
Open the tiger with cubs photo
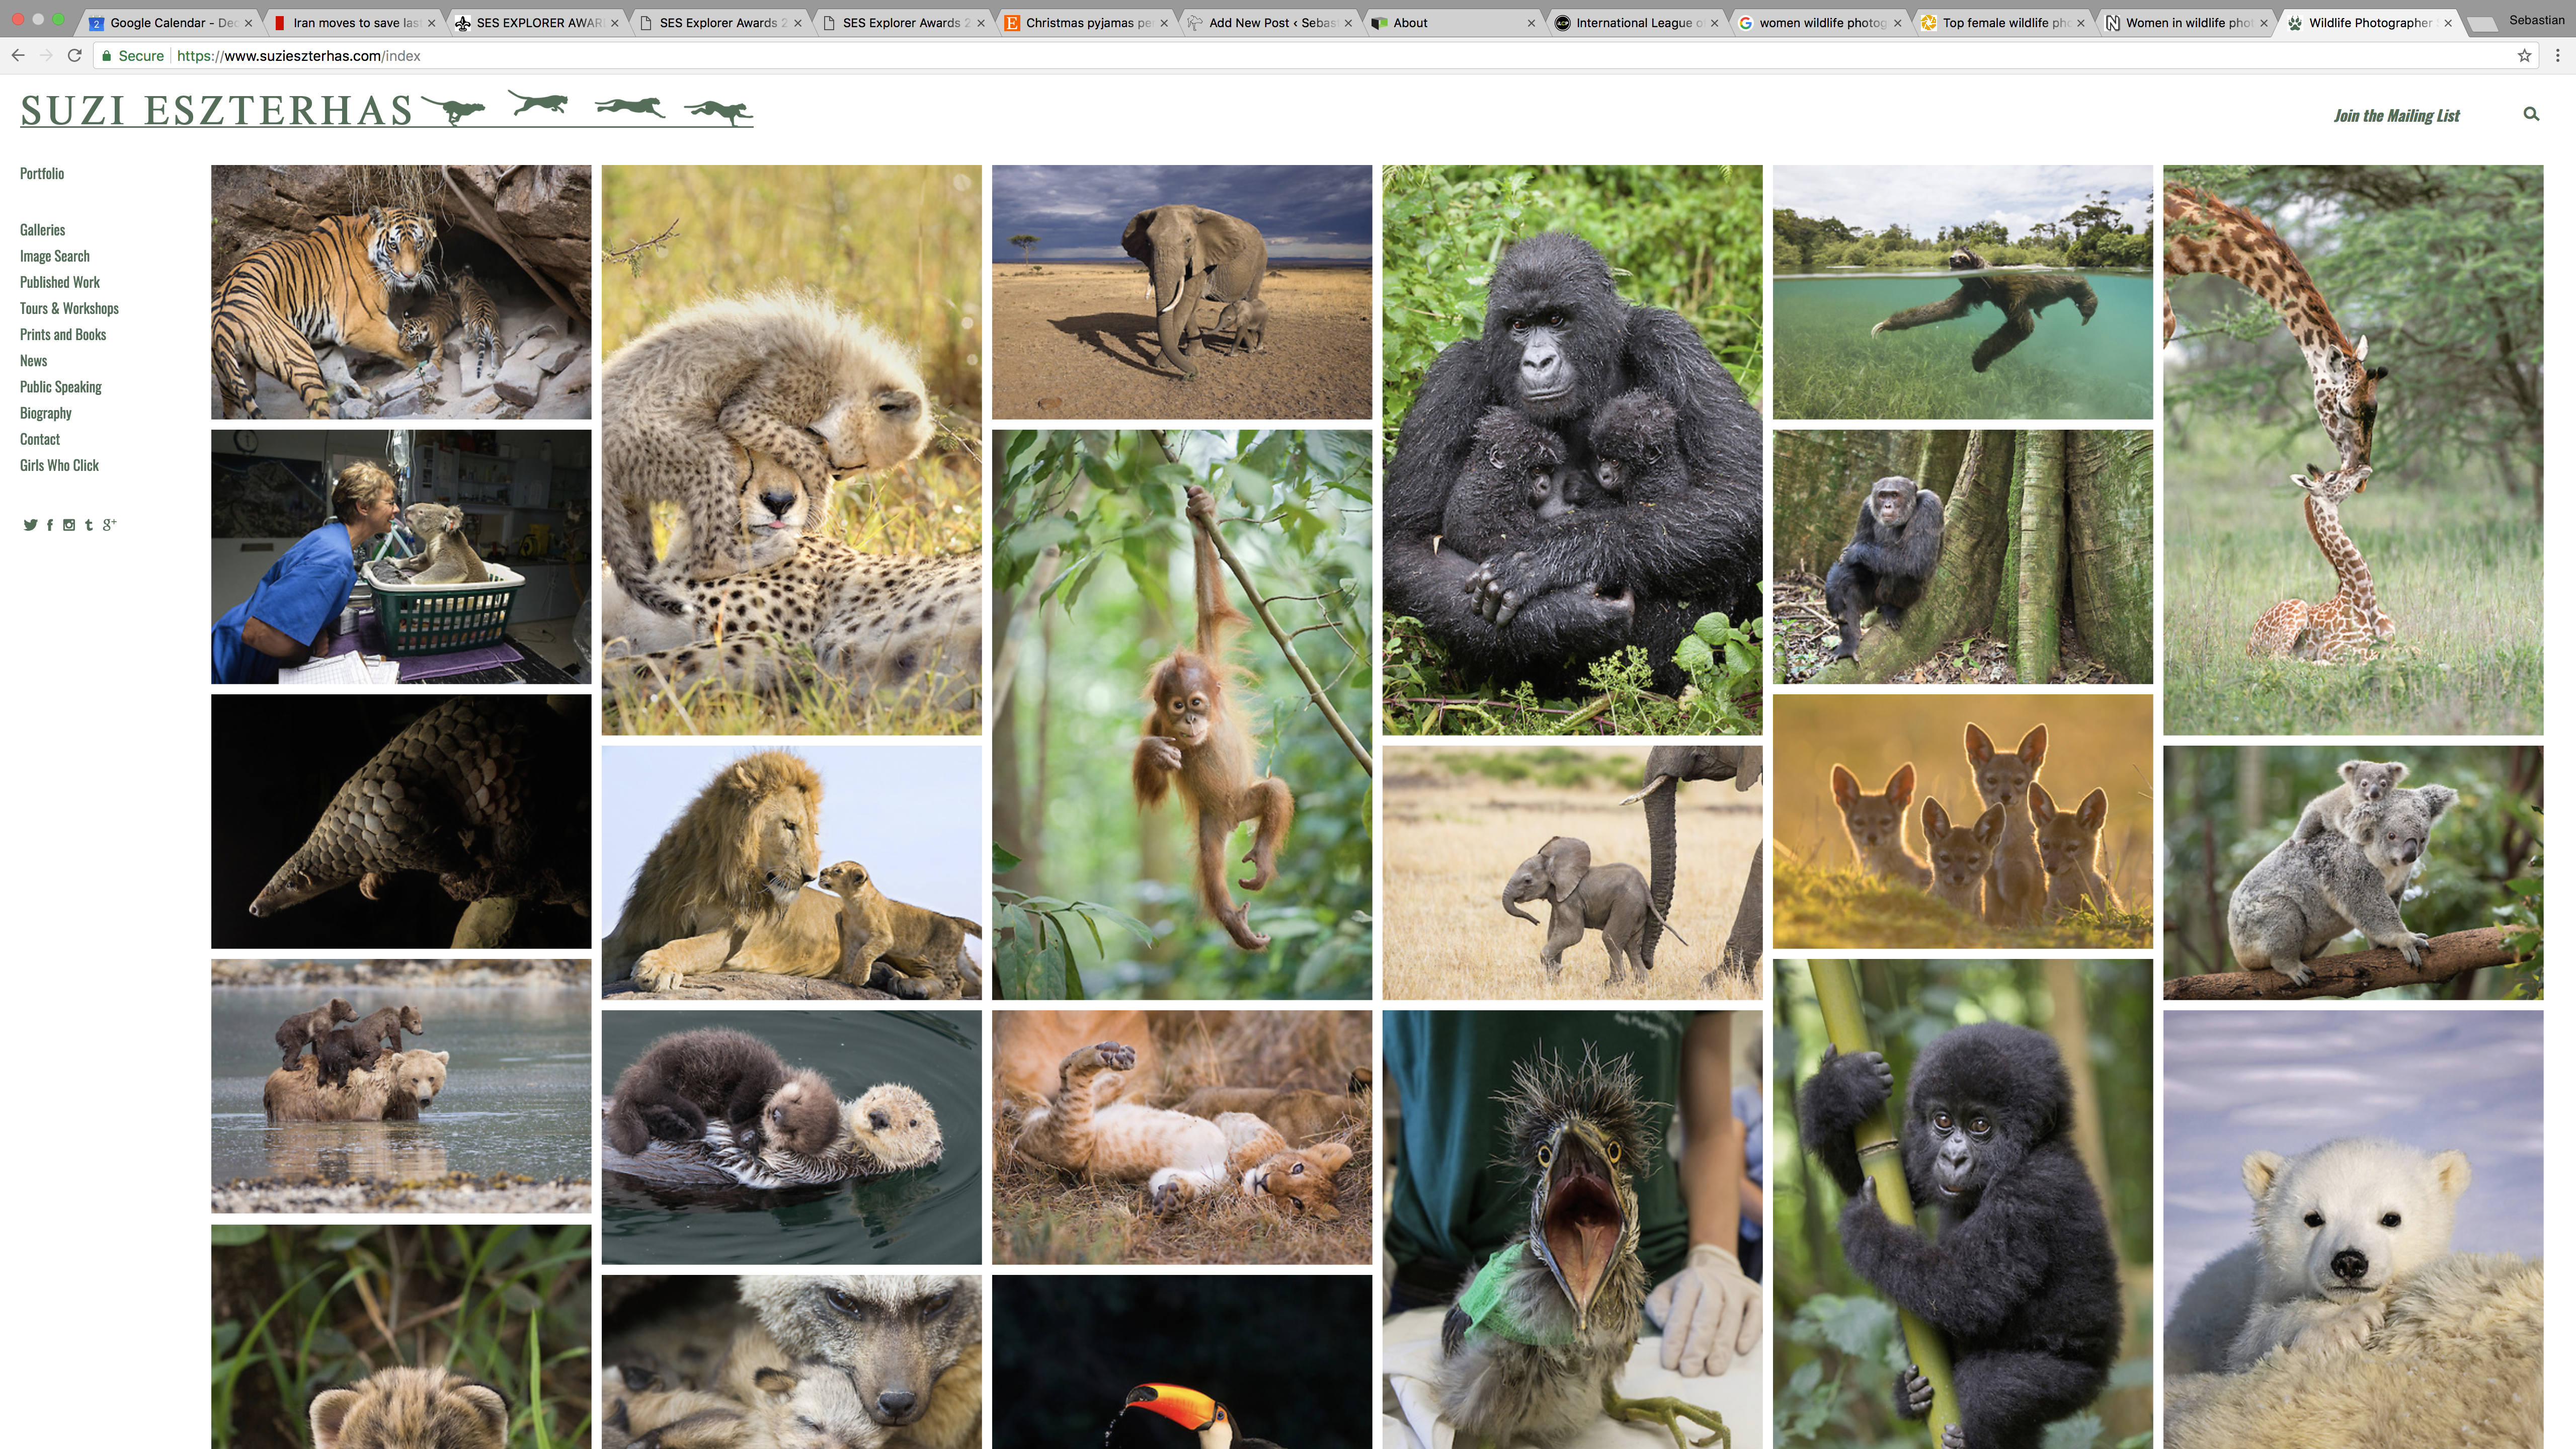(x=400, y=291)
